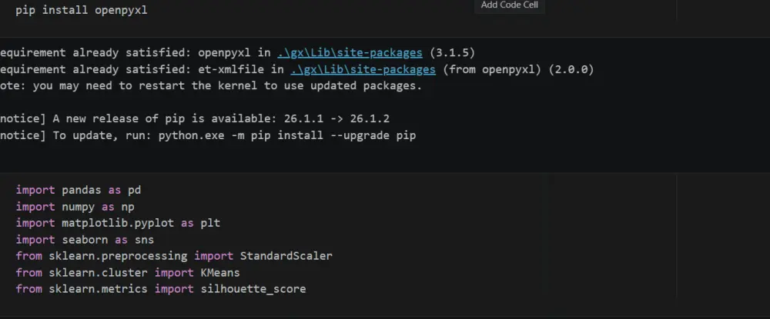The image size is (770, 319).
Task: Click the matplotlib.pyplot import line
Action: pos(118,223)
